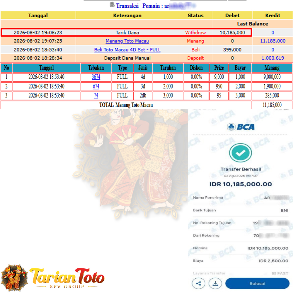Click the Beli status text
The height and width of the screenshot is (293, 293).
pyautogui.click(x=195, y=50)
